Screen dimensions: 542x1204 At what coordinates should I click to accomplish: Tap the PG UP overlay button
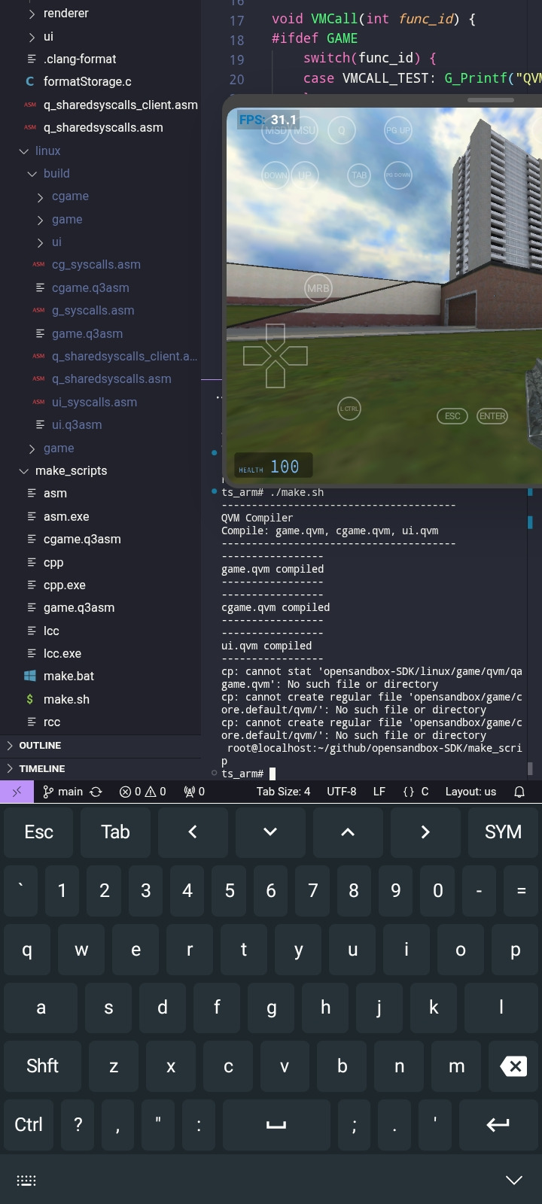[398, 130]
